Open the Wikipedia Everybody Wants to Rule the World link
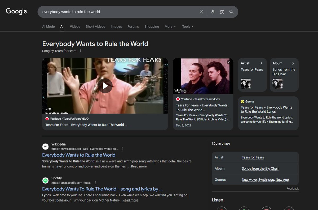The height and width of the screenshot is (210, 318). coord(79,155)
